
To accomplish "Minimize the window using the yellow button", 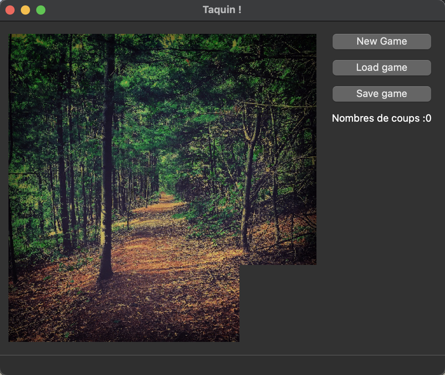I will [25, 10].
